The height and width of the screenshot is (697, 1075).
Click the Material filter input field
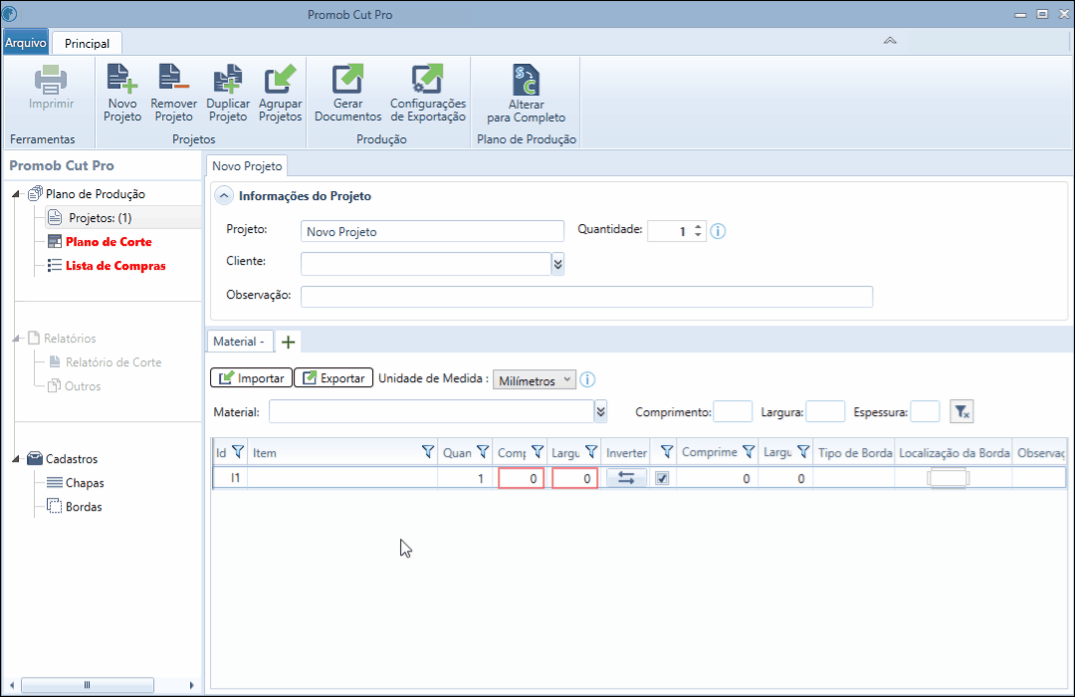click(431, 411)
